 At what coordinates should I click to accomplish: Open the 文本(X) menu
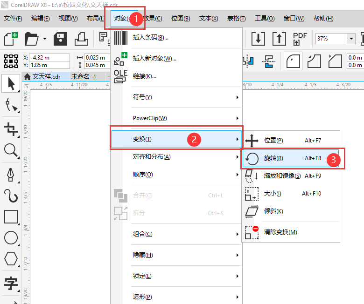pos(209,18)
